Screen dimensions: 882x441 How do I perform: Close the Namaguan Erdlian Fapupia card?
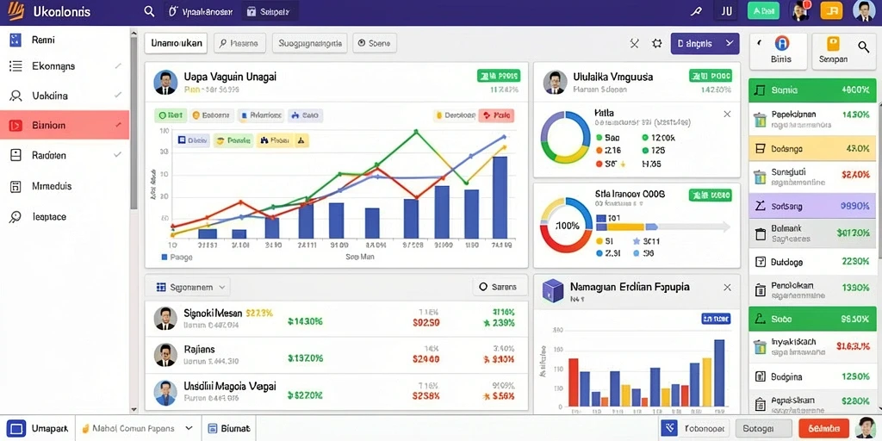point(727,288)
